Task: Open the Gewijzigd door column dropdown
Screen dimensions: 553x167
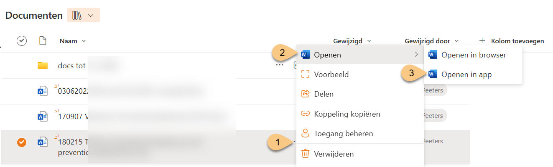Action: coord(456,41)
